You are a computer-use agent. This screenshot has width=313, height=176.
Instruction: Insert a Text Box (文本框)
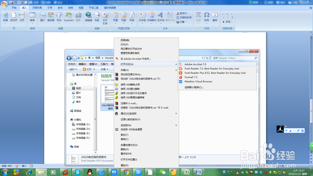click(x=142, y=17)
